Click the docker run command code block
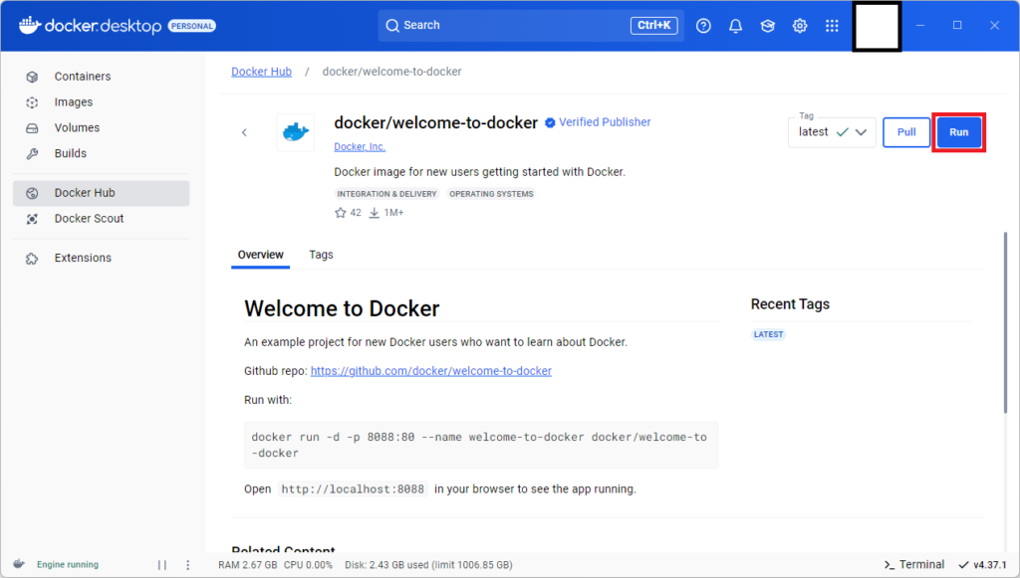The height and width of the screenshot is (578, 1020). pyautogui.click(x=481, y=445)
